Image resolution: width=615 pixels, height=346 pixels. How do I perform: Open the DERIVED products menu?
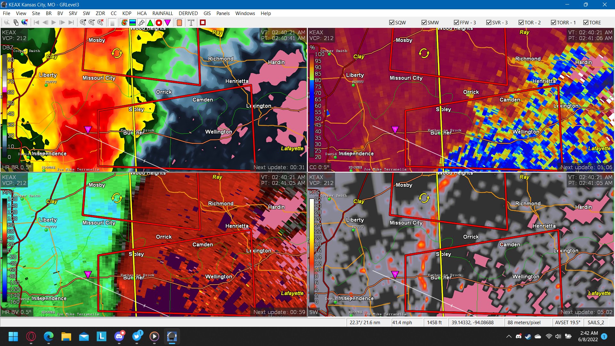188,13
